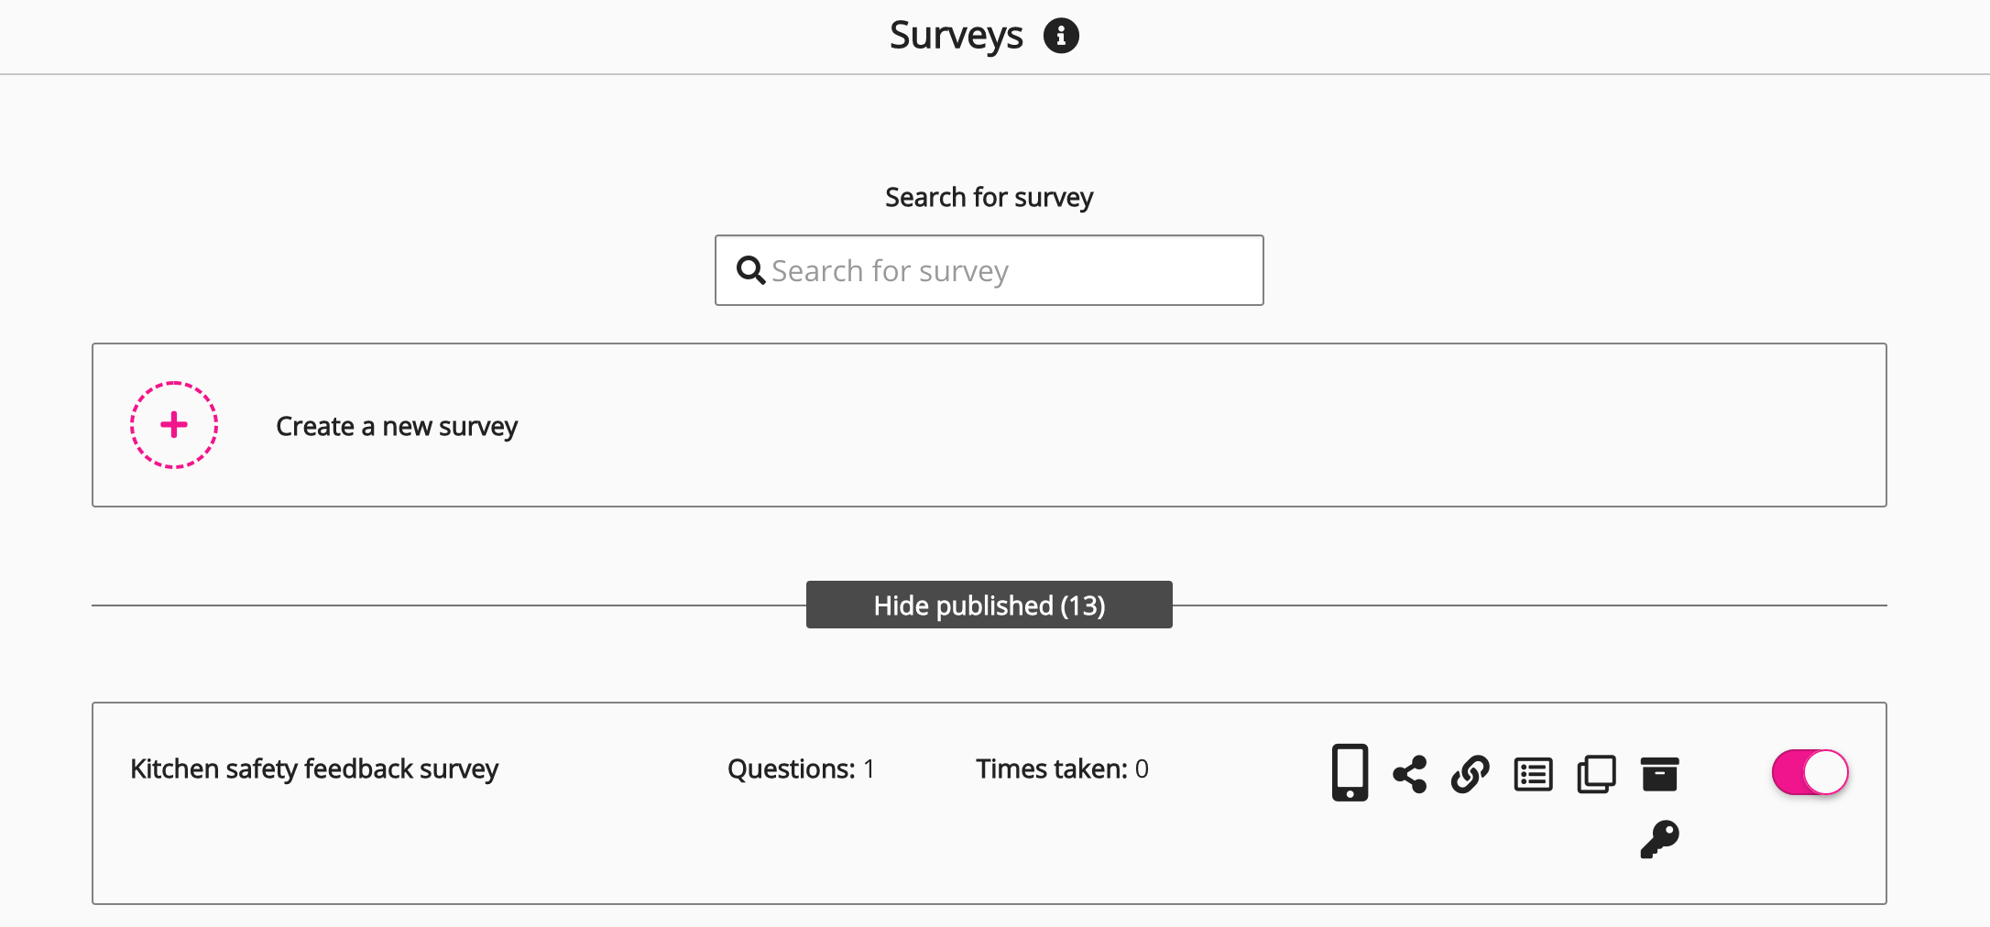Click the Search for survey label text
The width and height of the screenshot is (1990, 927).
[989, 197]
